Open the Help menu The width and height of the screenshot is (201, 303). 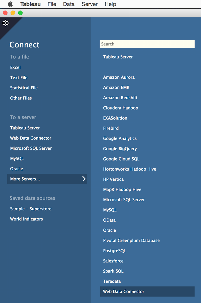point(110,4)
